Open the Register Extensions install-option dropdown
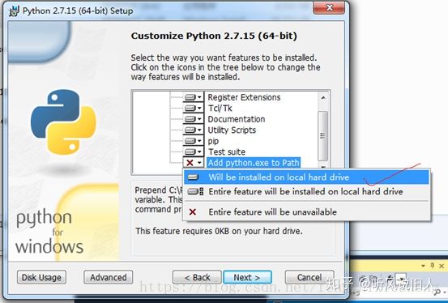 point(194,97)
